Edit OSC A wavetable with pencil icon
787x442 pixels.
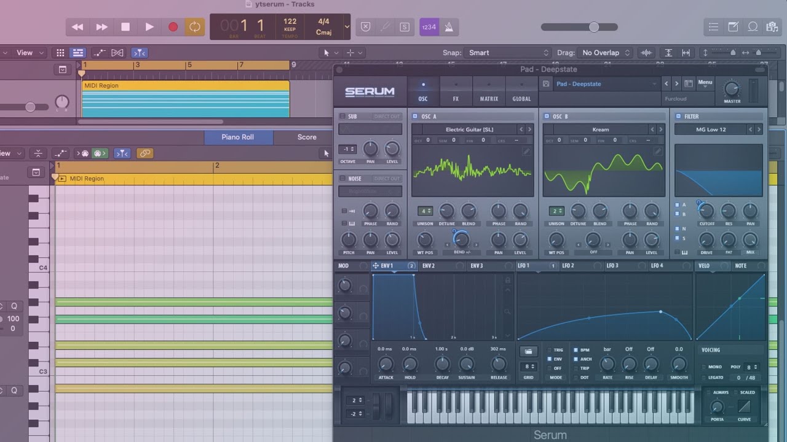coord(526,152)
